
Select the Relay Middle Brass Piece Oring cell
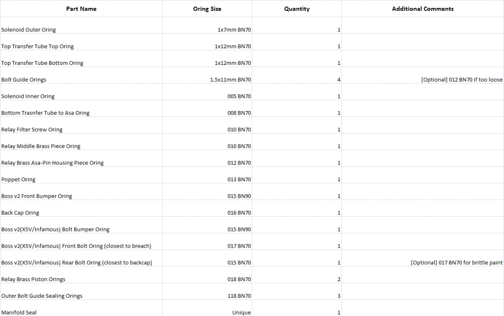[x=81, y=143]
